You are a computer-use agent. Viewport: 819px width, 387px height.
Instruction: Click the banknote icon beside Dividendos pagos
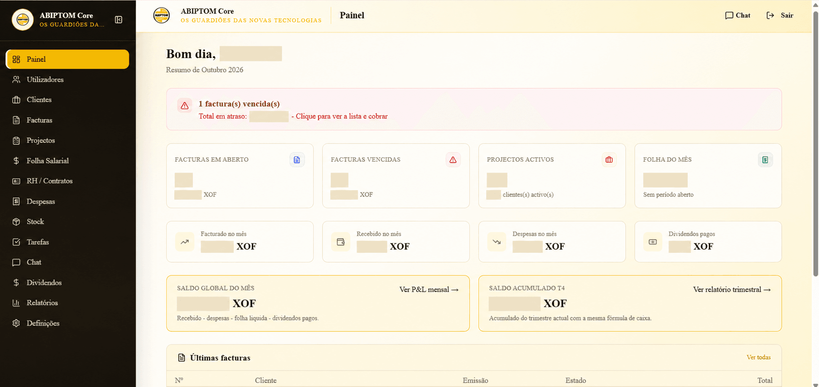653,242
